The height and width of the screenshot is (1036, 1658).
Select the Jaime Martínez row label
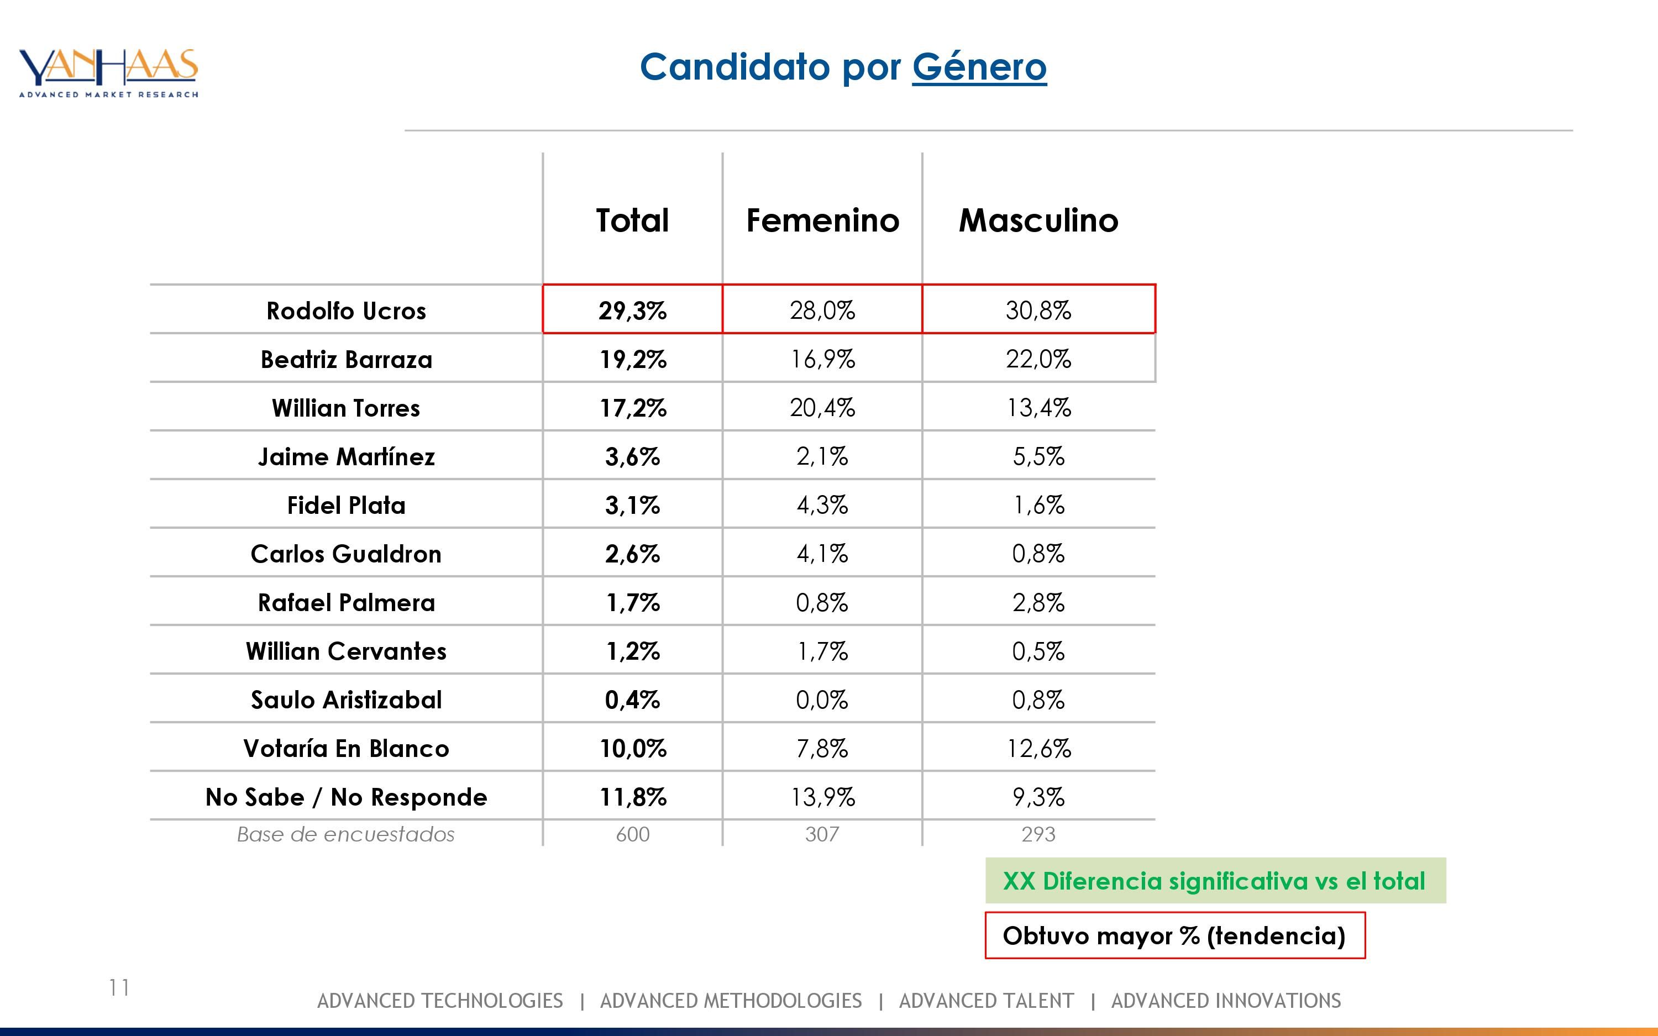click(x=346, y=456)
